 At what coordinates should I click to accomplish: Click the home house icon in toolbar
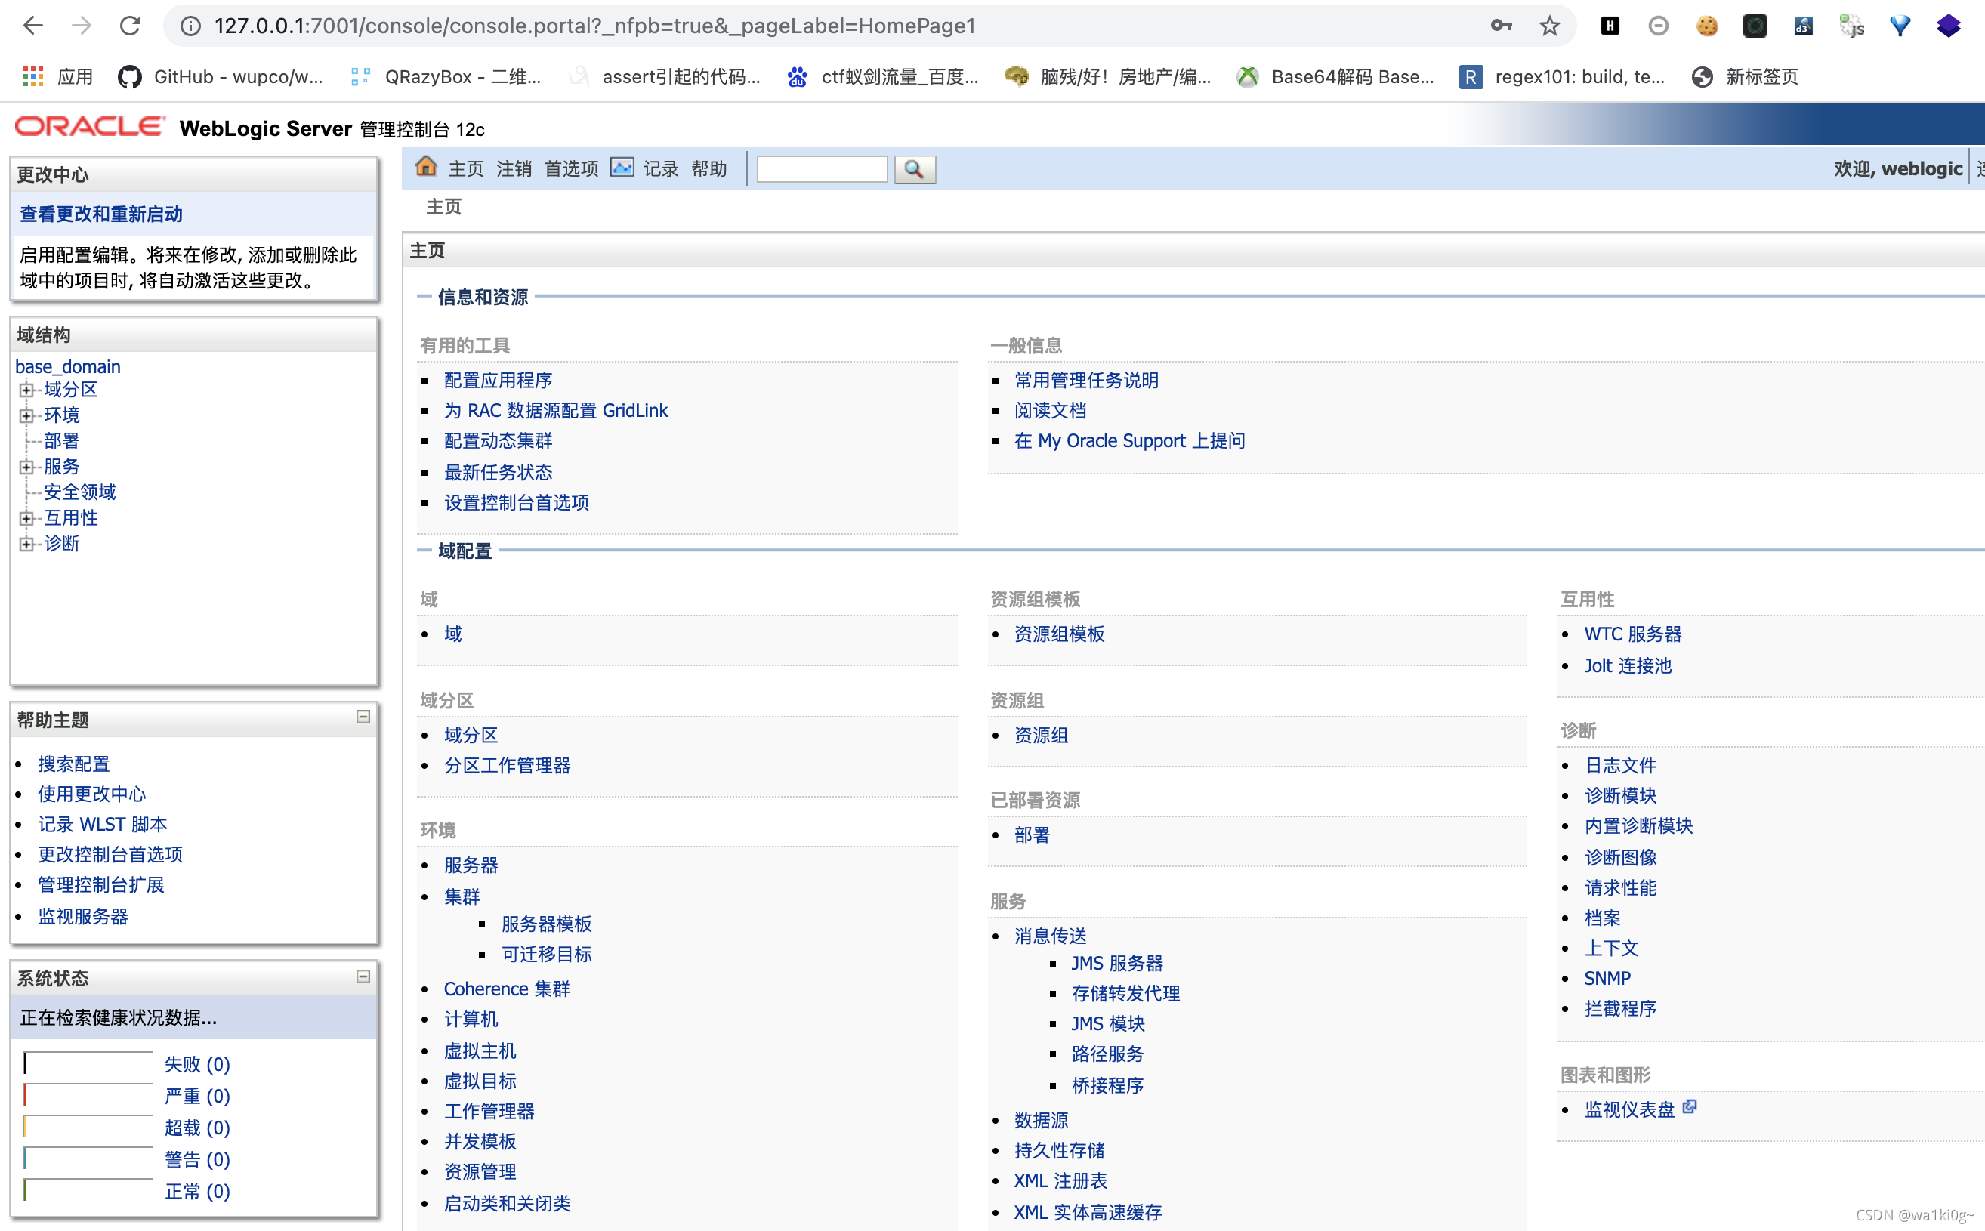click(x=426, y=167)
